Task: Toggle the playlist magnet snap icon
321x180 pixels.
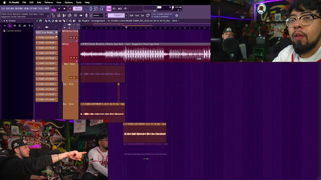Action: [x=41, y=21]
